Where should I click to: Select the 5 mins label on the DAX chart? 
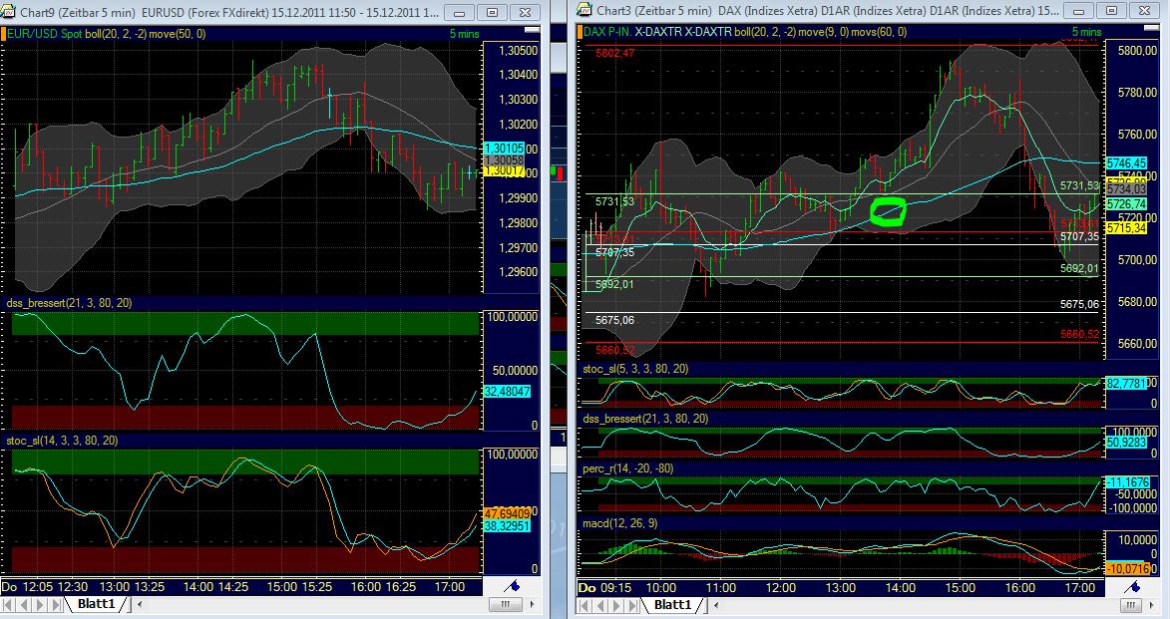[x=1085, y=31]
